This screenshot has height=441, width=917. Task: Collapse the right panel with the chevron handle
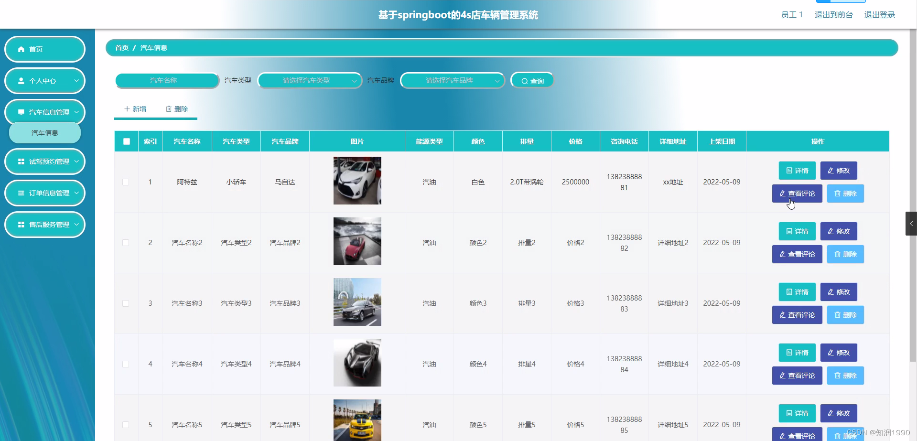point(912,224)
